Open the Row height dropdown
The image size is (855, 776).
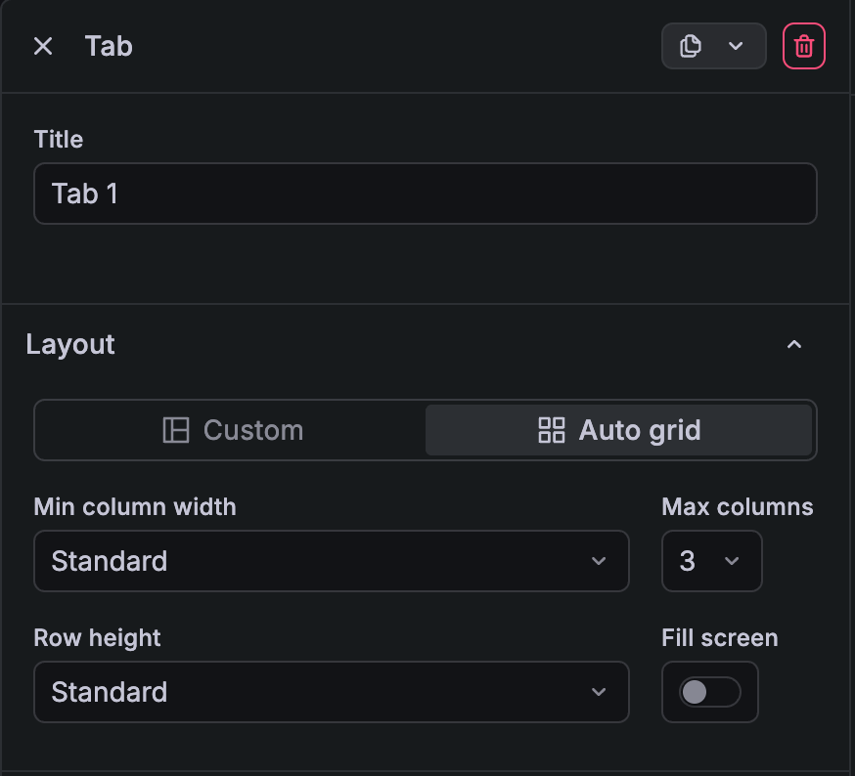(x=331, y=692)
